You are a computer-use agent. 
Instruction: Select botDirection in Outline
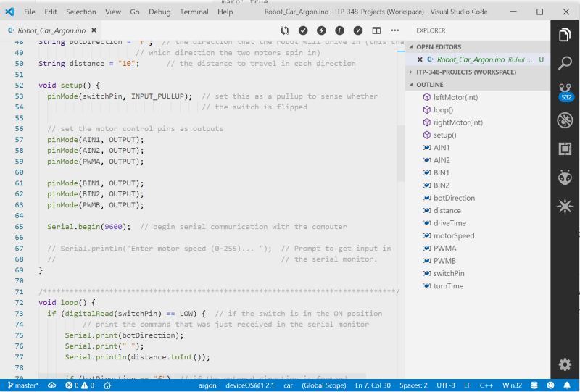[455, 198]
